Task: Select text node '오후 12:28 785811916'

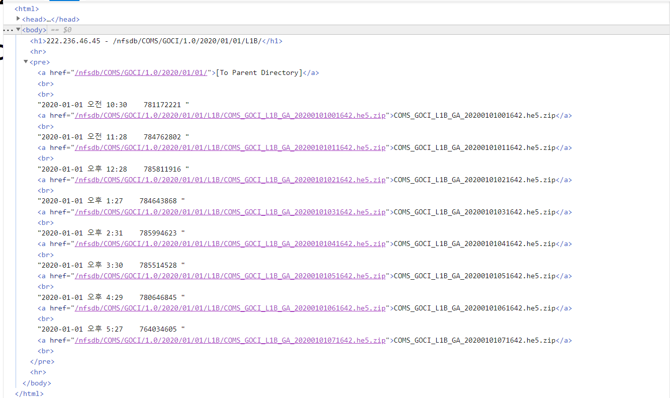Action: point(114,169)
